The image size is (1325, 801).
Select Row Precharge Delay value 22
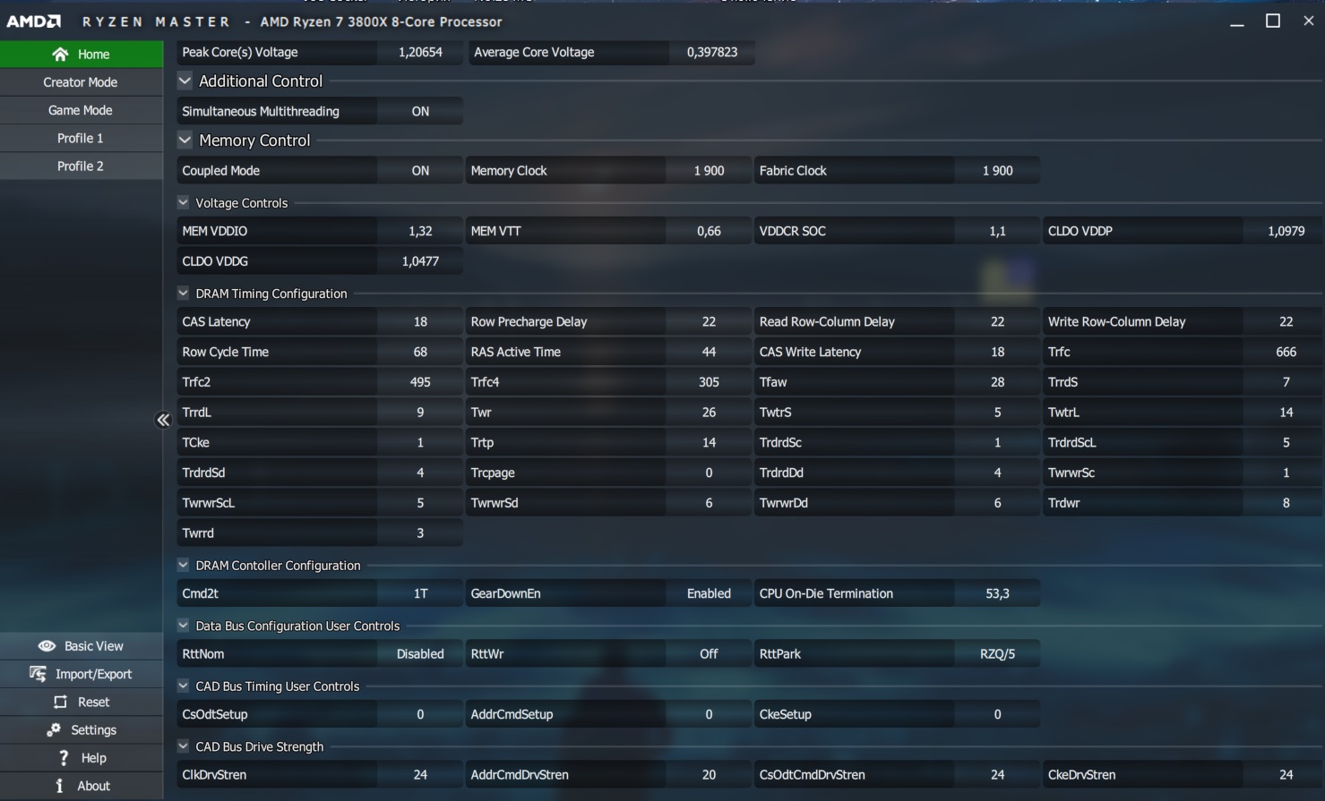[709, 321]
